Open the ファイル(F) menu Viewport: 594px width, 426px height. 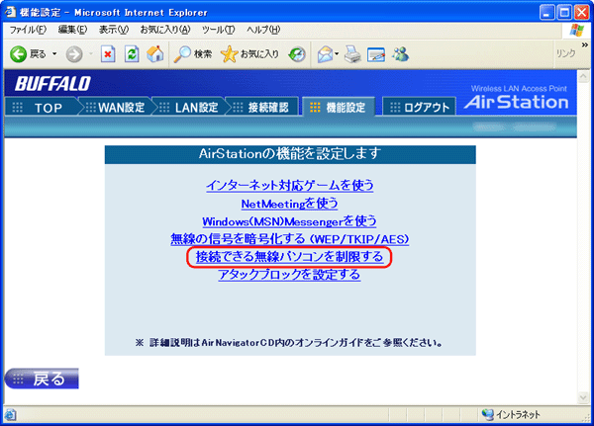[x=28, y=30]
